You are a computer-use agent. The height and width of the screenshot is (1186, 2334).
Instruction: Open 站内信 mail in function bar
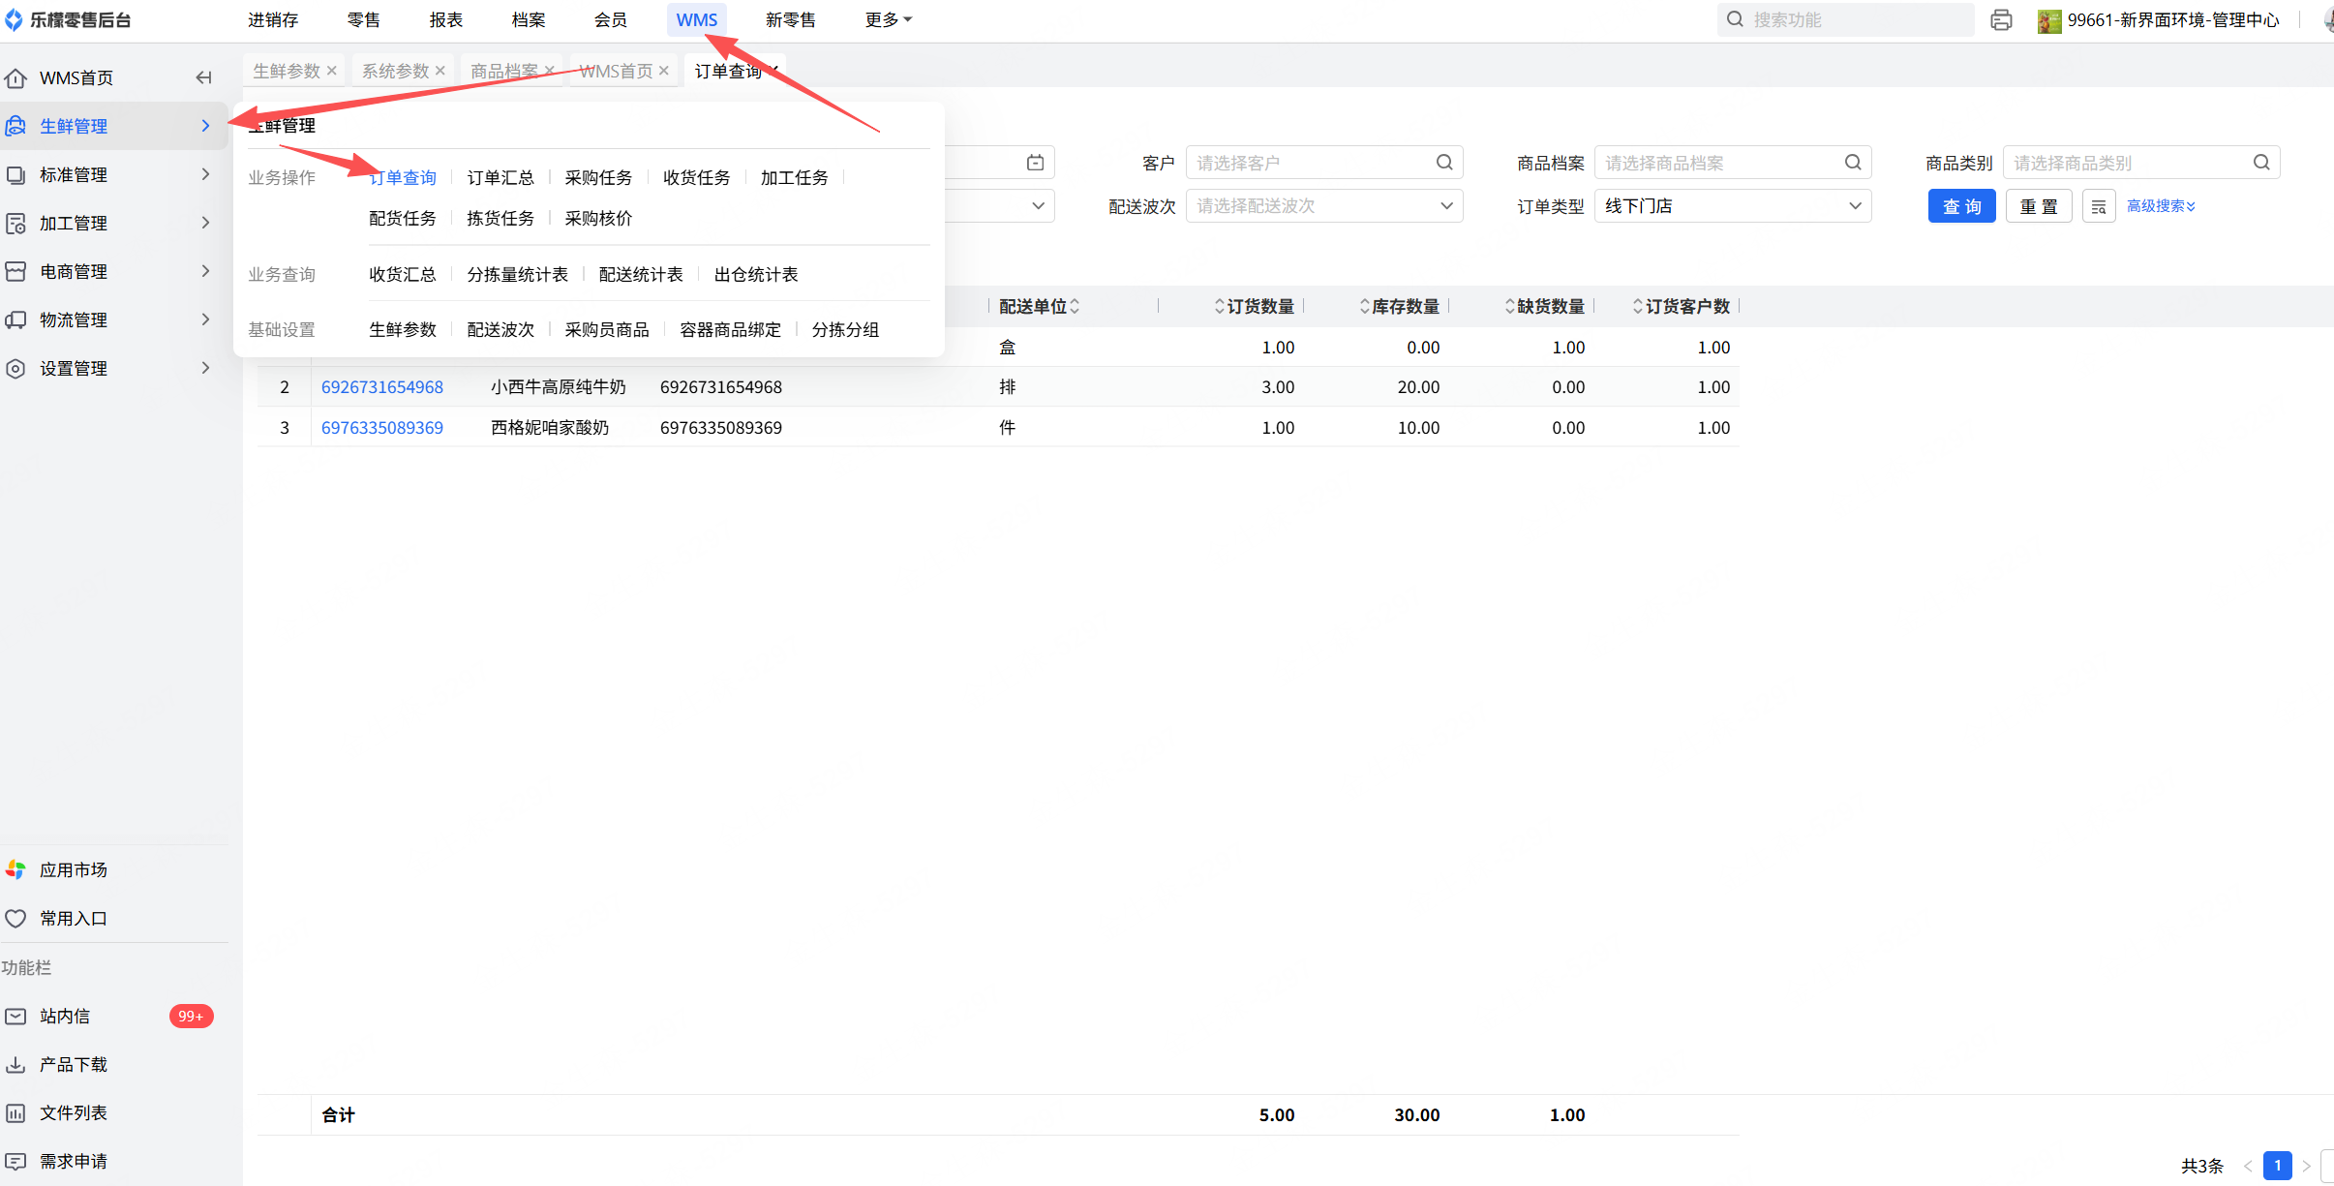click(x=65, y=1016)
